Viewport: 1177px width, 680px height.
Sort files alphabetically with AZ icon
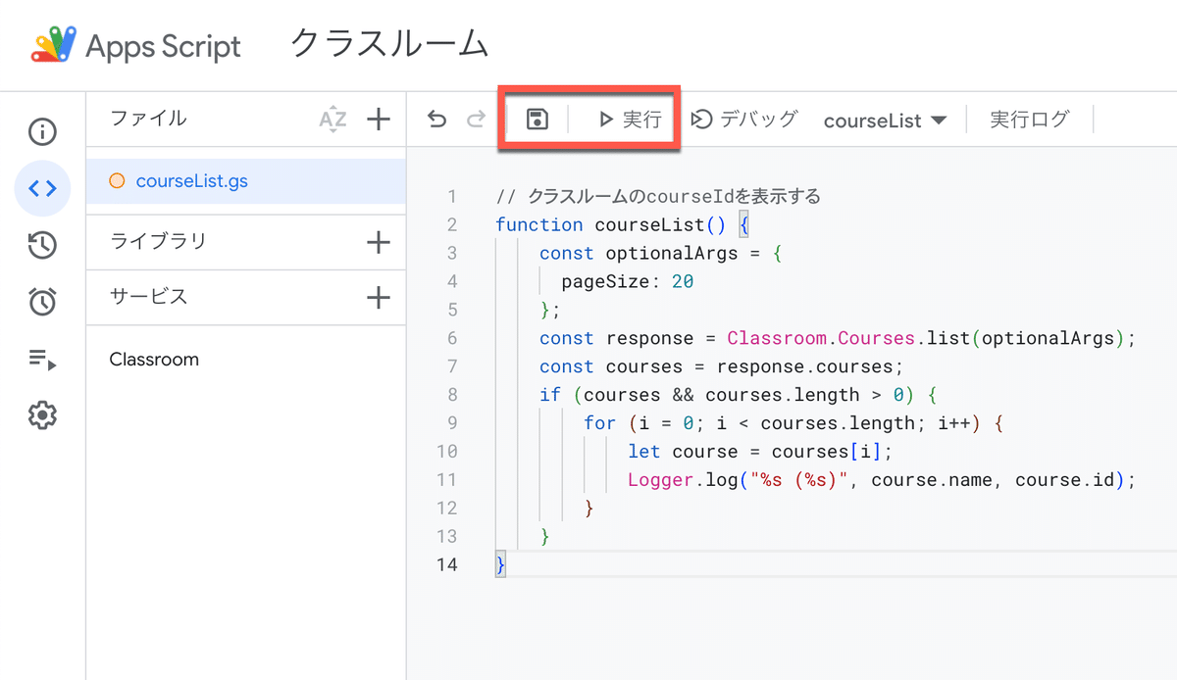pos(333,120)
